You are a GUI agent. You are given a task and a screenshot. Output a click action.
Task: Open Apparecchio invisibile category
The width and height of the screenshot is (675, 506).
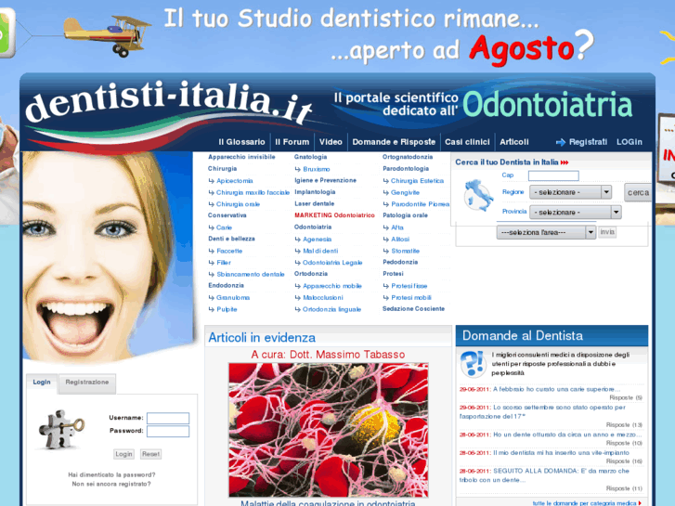tap(241, 157)
